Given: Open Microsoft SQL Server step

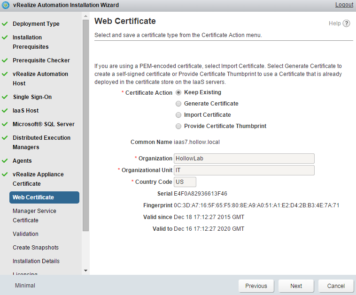Looking at the screenshot, I should click(44, 124).
